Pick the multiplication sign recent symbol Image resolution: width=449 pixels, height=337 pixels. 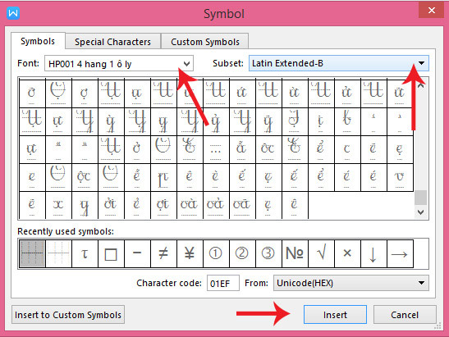coord(347,253)
